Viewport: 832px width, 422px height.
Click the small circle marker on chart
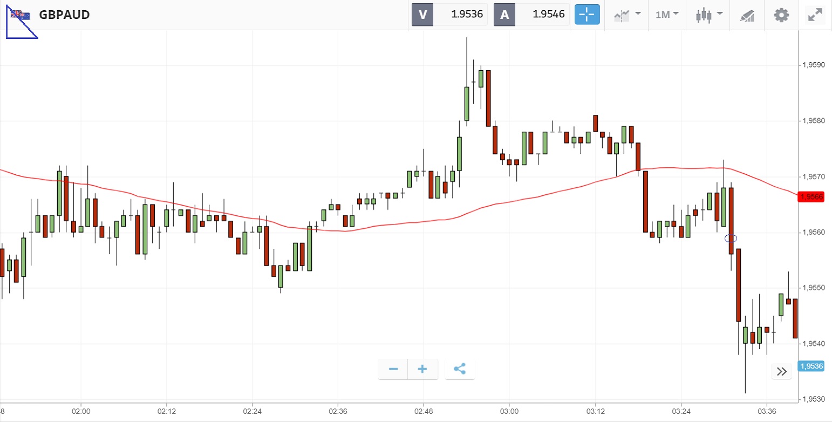tap(731, 238)
